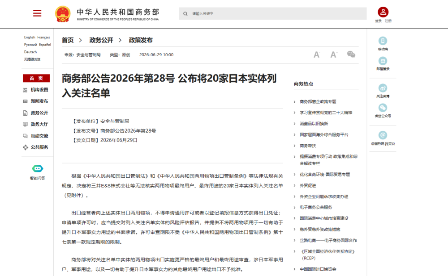Open 互动交流 sidebar menu item
This screenshot has height=276, width=448.
tap(39, 136)
